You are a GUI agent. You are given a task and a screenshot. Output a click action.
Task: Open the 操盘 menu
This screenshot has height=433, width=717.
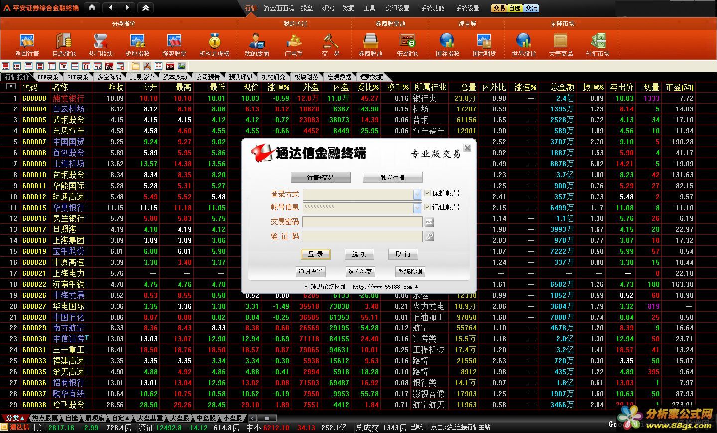[307, 8]
